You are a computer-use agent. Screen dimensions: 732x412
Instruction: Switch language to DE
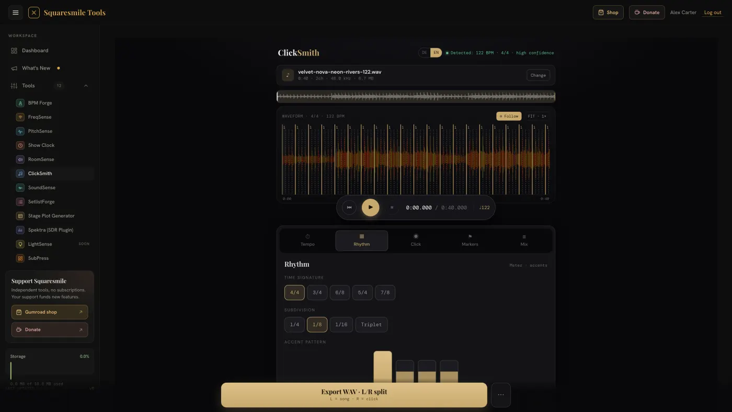(424, 53)
